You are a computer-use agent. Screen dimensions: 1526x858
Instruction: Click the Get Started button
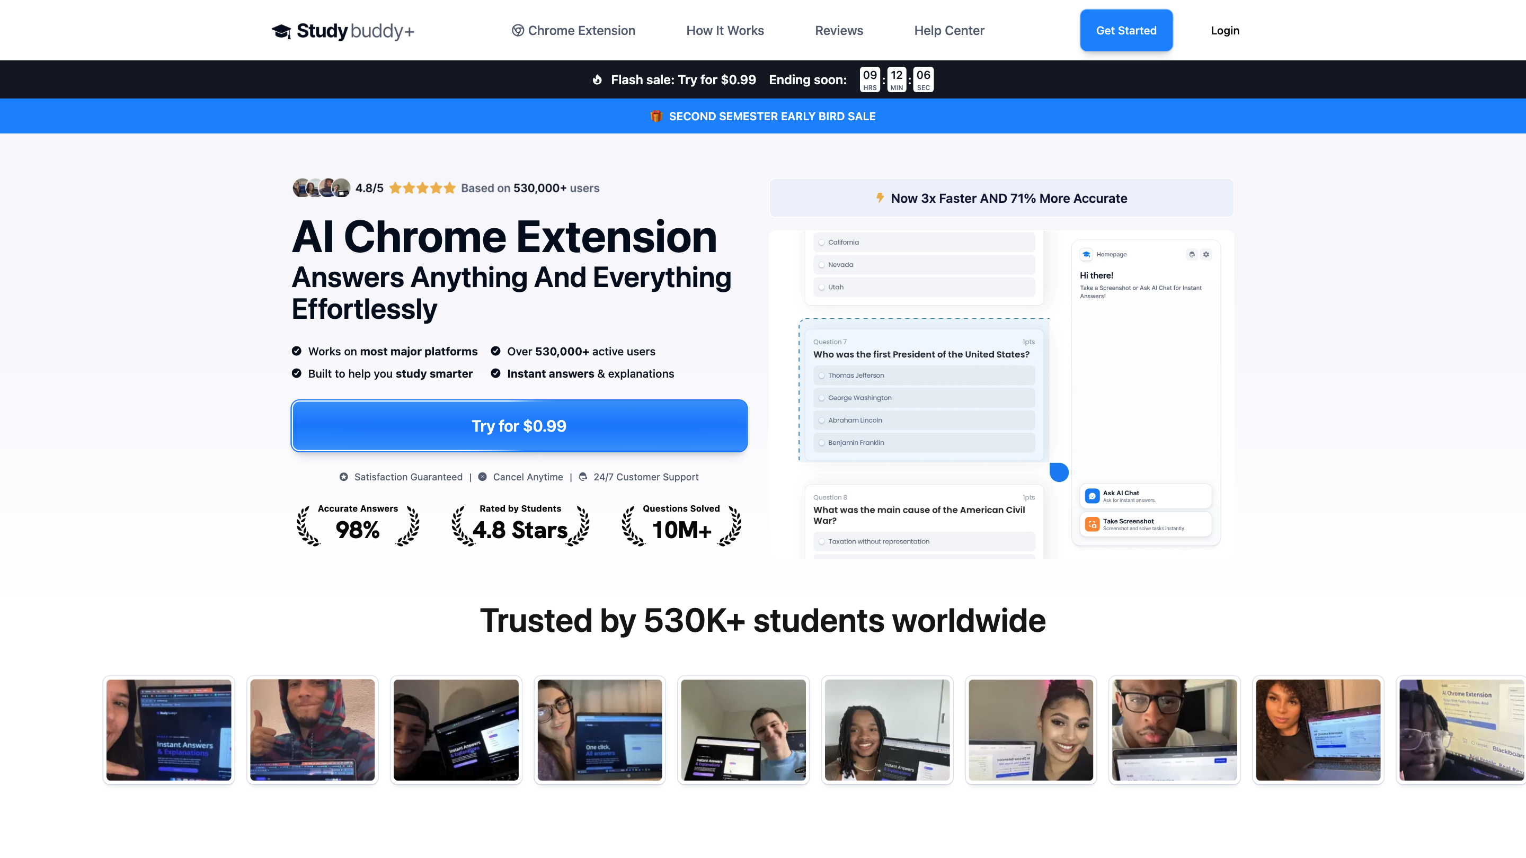tap(1125, 31)
